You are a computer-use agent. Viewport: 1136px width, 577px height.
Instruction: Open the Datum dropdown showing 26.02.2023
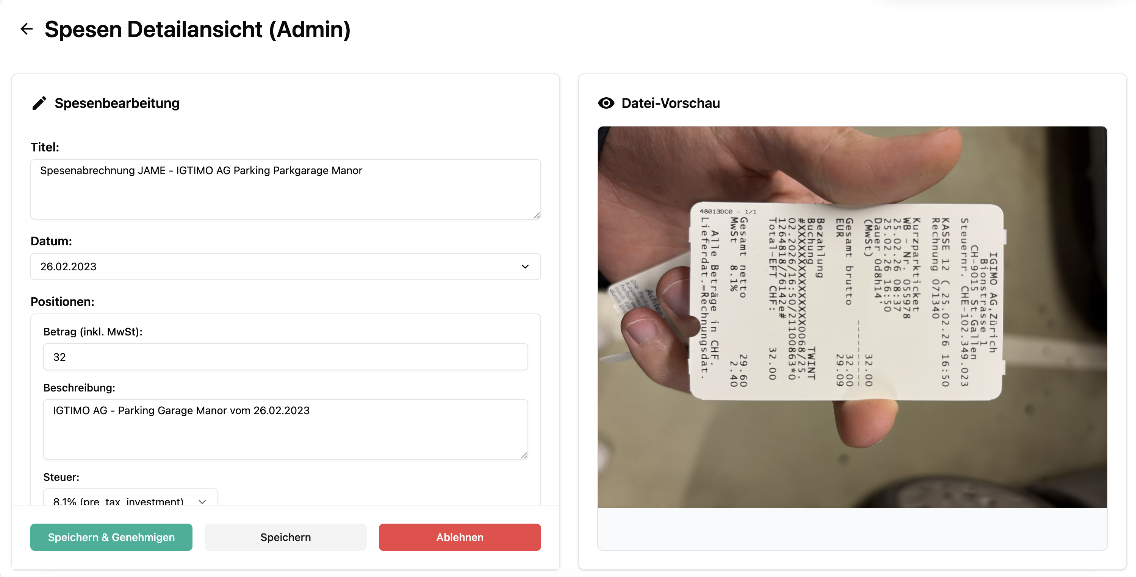coord(285,266)
